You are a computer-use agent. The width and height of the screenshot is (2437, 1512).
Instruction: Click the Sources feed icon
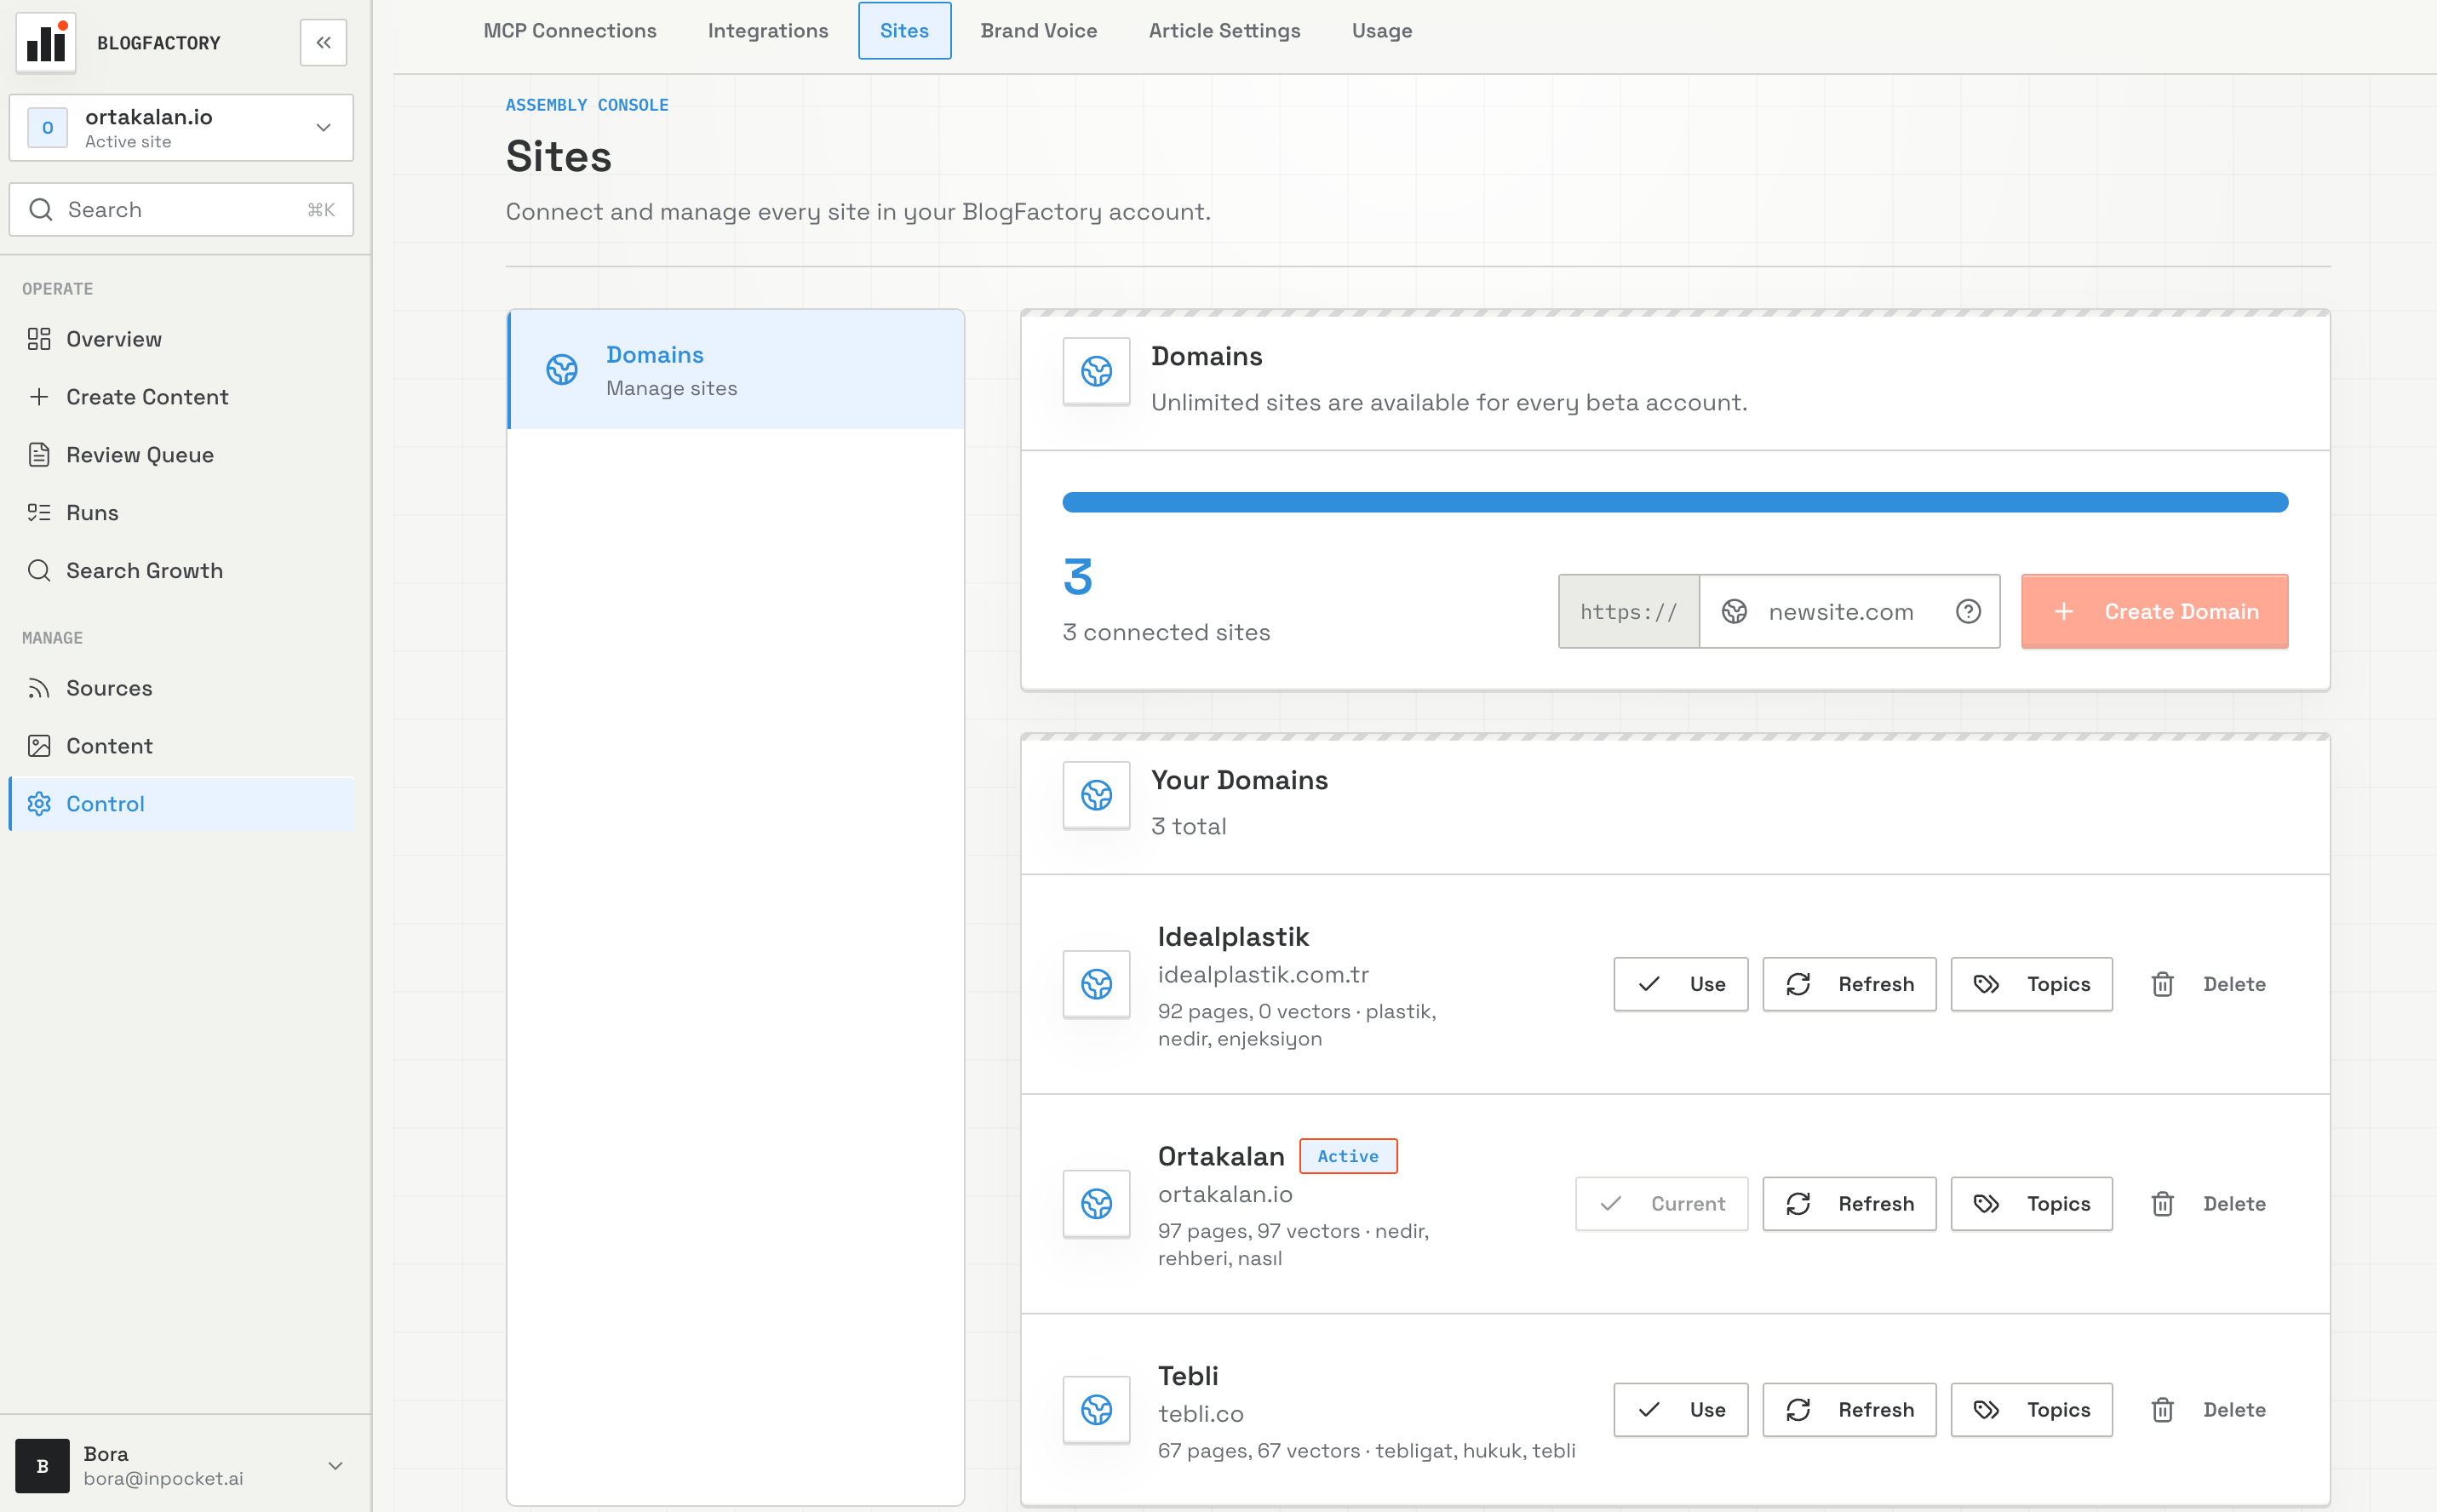click(x=39, y=688)
